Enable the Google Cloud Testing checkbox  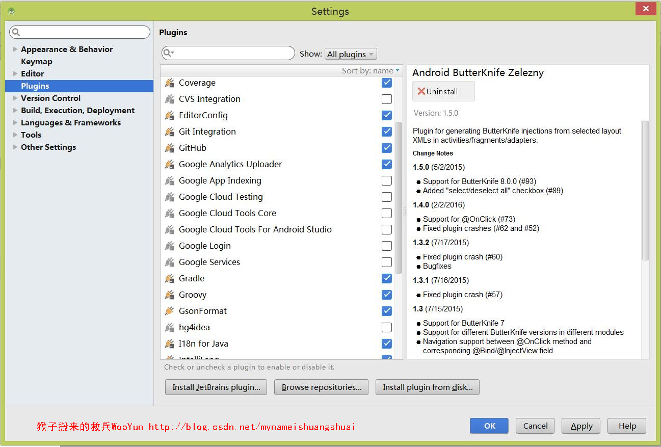pyautogui.click(x=387, y=197)
